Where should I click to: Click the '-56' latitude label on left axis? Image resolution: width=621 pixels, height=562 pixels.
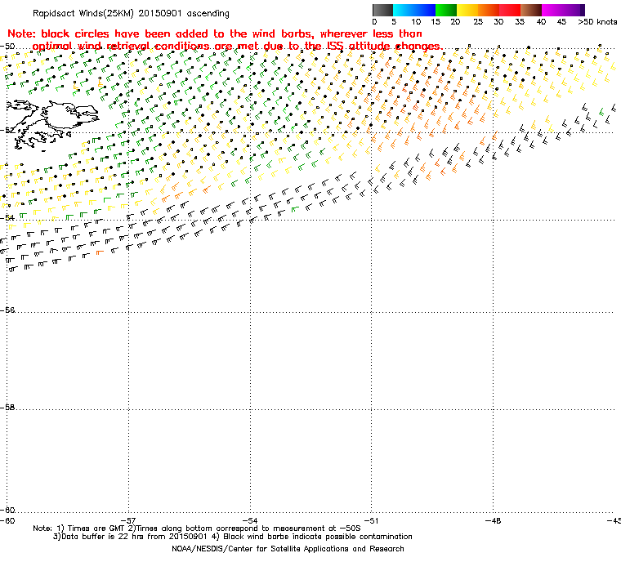[7, 310]
